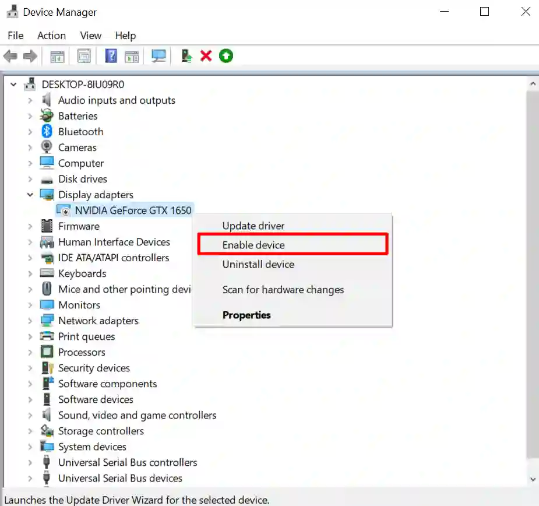
Task: Click the Back navigation arrow
Action: [10, 55]
